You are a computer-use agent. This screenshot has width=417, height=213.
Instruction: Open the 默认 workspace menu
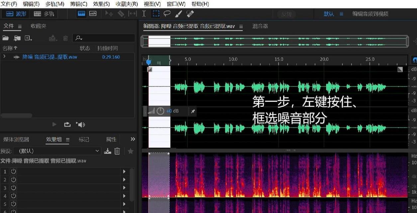(x=341, y=14)
